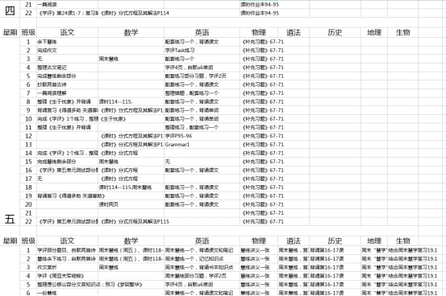The width and height of the screenshot is (446, 296).
Task: Click the large 五 weekday label
Action: pos(10,219)
